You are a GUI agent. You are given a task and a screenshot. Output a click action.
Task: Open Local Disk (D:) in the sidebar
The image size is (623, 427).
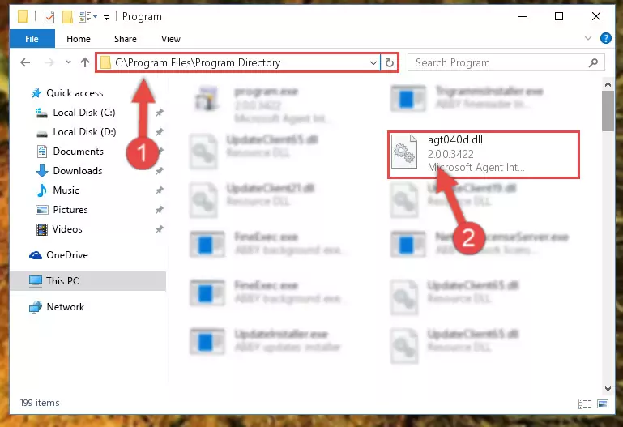click(x=84, y=132)
